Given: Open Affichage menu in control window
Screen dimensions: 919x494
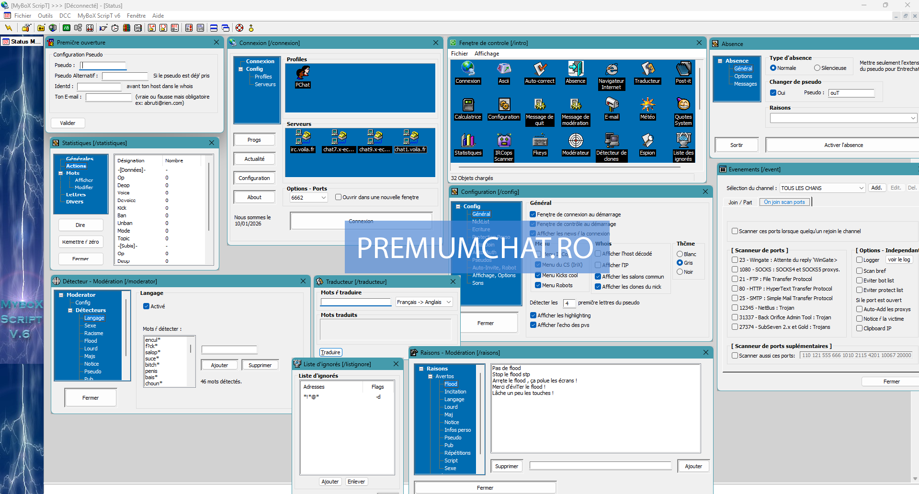Looking at the screenshot, I should (487, 54).
